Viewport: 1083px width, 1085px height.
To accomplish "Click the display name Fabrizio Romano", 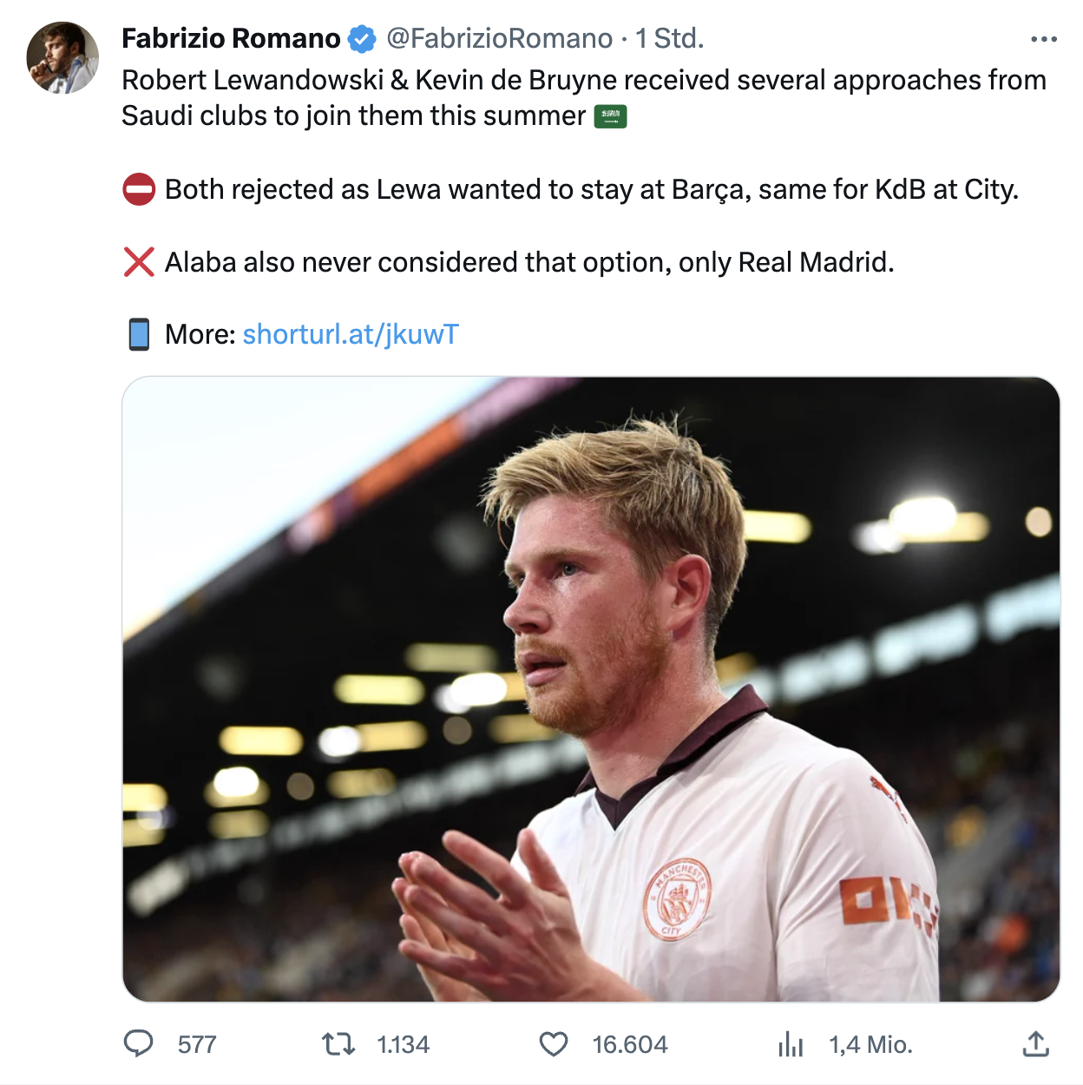I will click(x=231, y=39).
